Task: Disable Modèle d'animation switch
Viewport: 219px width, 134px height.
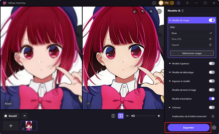Action: 212,99
